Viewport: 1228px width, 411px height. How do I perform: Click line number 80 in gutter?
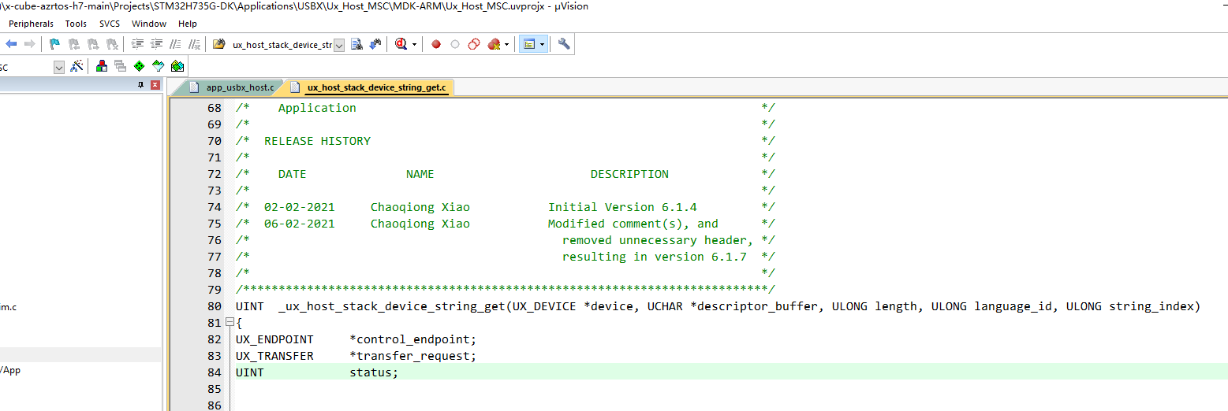coord(214,306)
